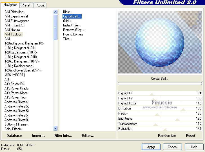
Task: Open the Editor... button
Action: click(x=88, y=136)
